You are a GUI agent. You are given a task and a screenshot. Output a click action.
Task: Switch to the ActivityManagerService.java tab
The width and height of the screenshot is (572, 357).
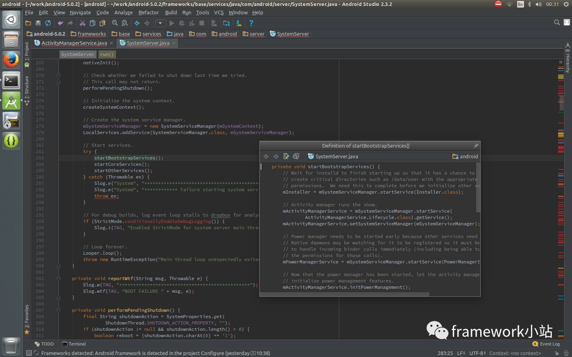tap(74, 43)
